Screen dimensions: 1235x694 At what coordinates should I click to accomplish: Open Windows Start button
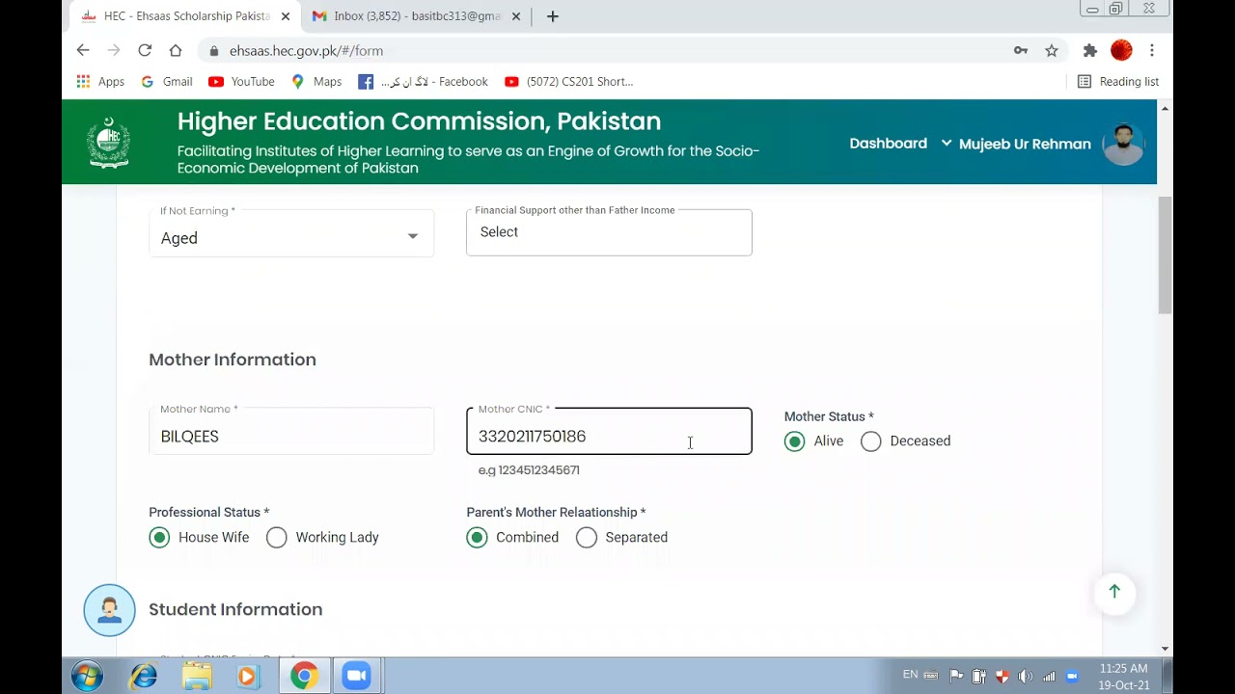87,677
